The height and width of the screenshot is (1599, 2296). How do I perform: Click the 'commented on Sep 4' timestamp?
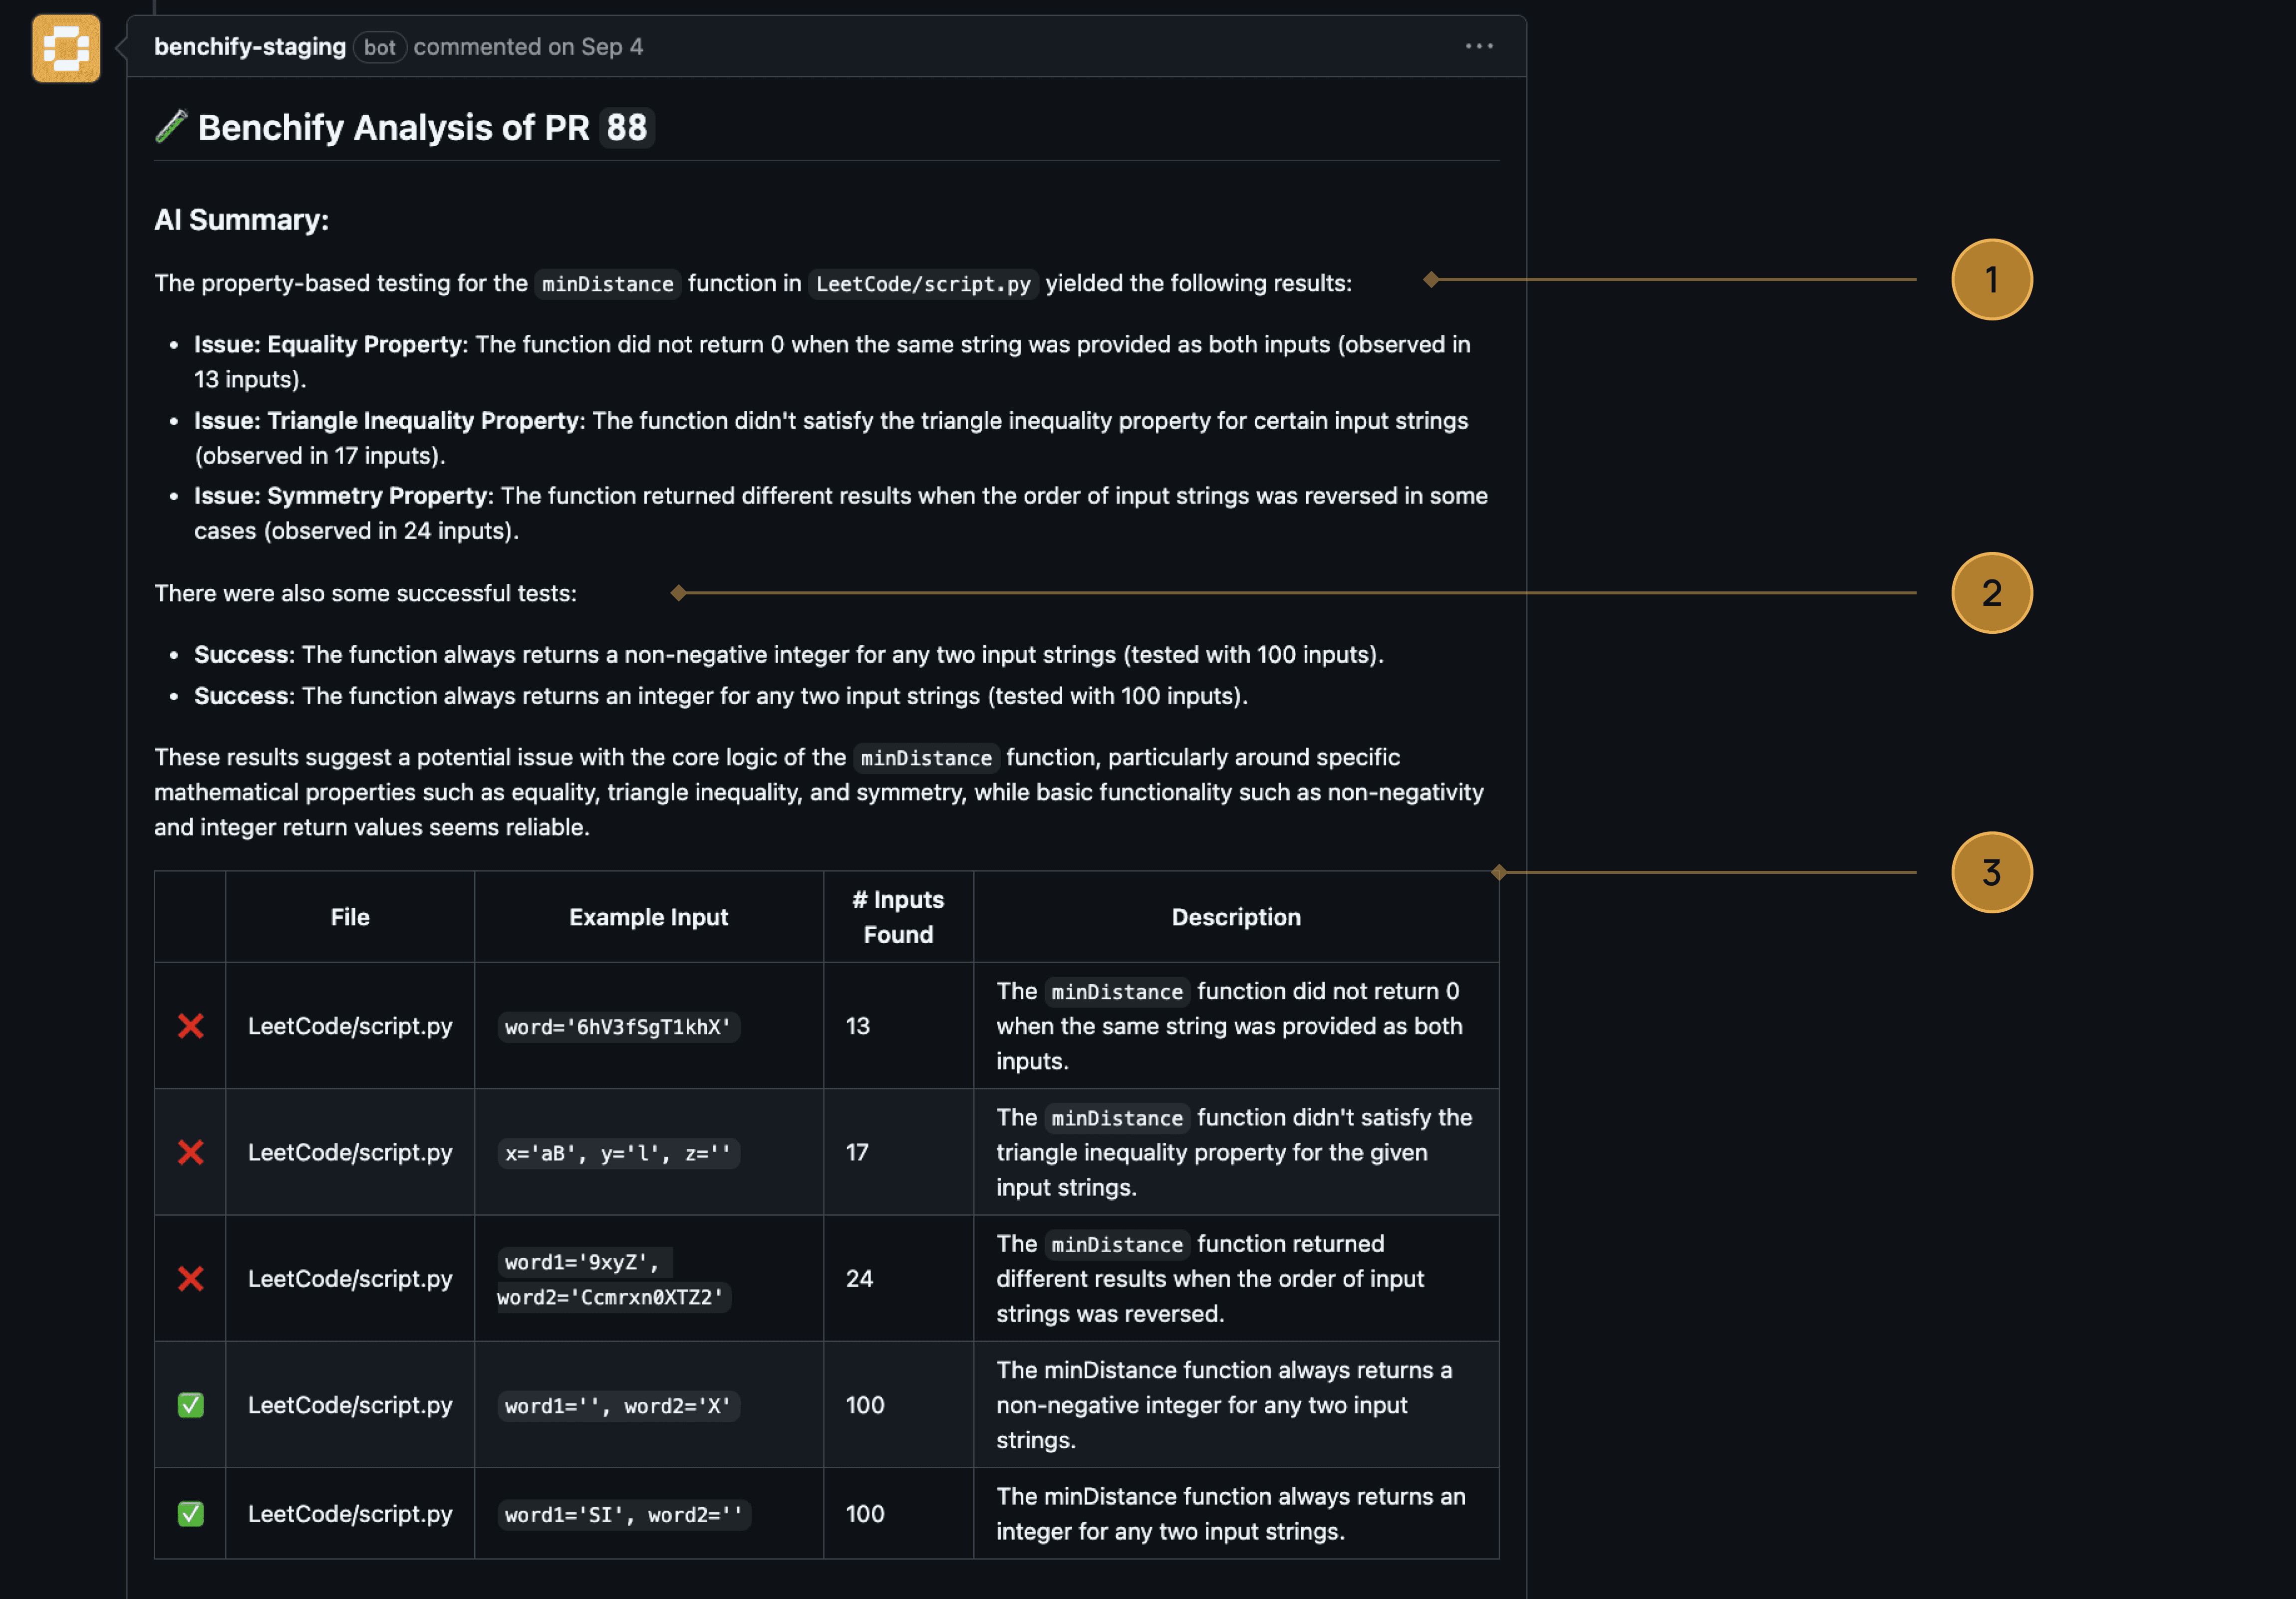528,47
